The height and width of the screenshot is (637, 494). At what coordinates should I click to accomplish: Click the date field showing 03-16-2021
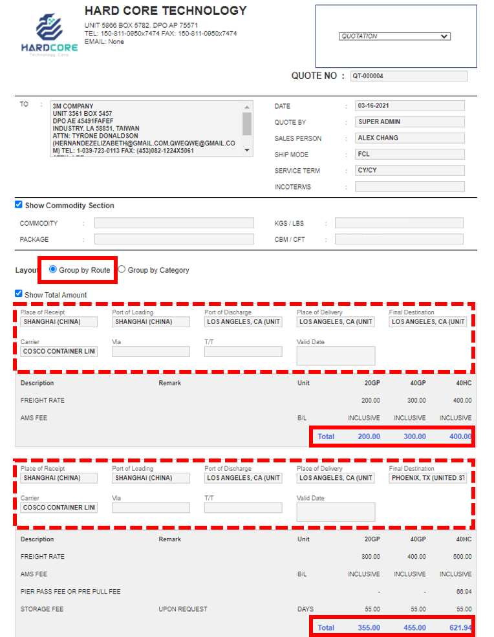pos(409,106)
